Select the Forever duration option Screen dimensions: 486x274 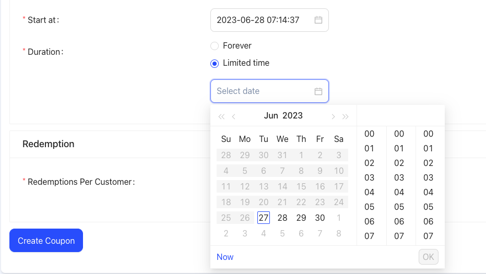tap(215, 46)
